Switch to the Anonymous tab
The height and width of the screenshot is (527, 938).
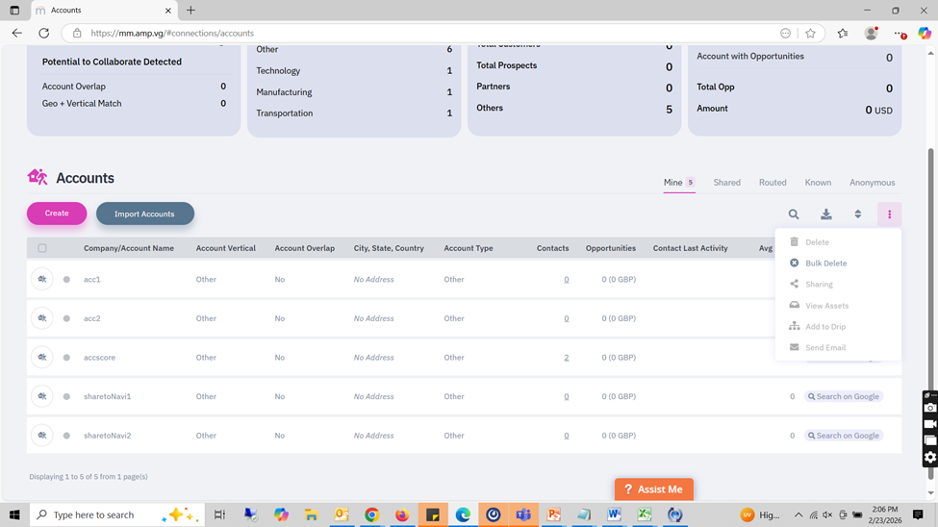[x=872, y=183]
